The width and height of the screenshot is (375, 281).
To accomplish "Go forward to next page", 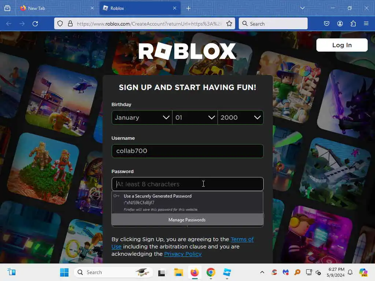I will pos(22,24).
